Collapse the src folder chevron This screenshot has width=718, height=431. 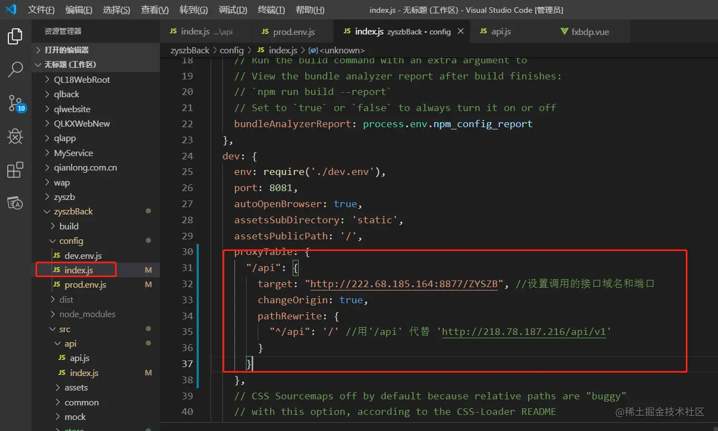pos(53,329)
